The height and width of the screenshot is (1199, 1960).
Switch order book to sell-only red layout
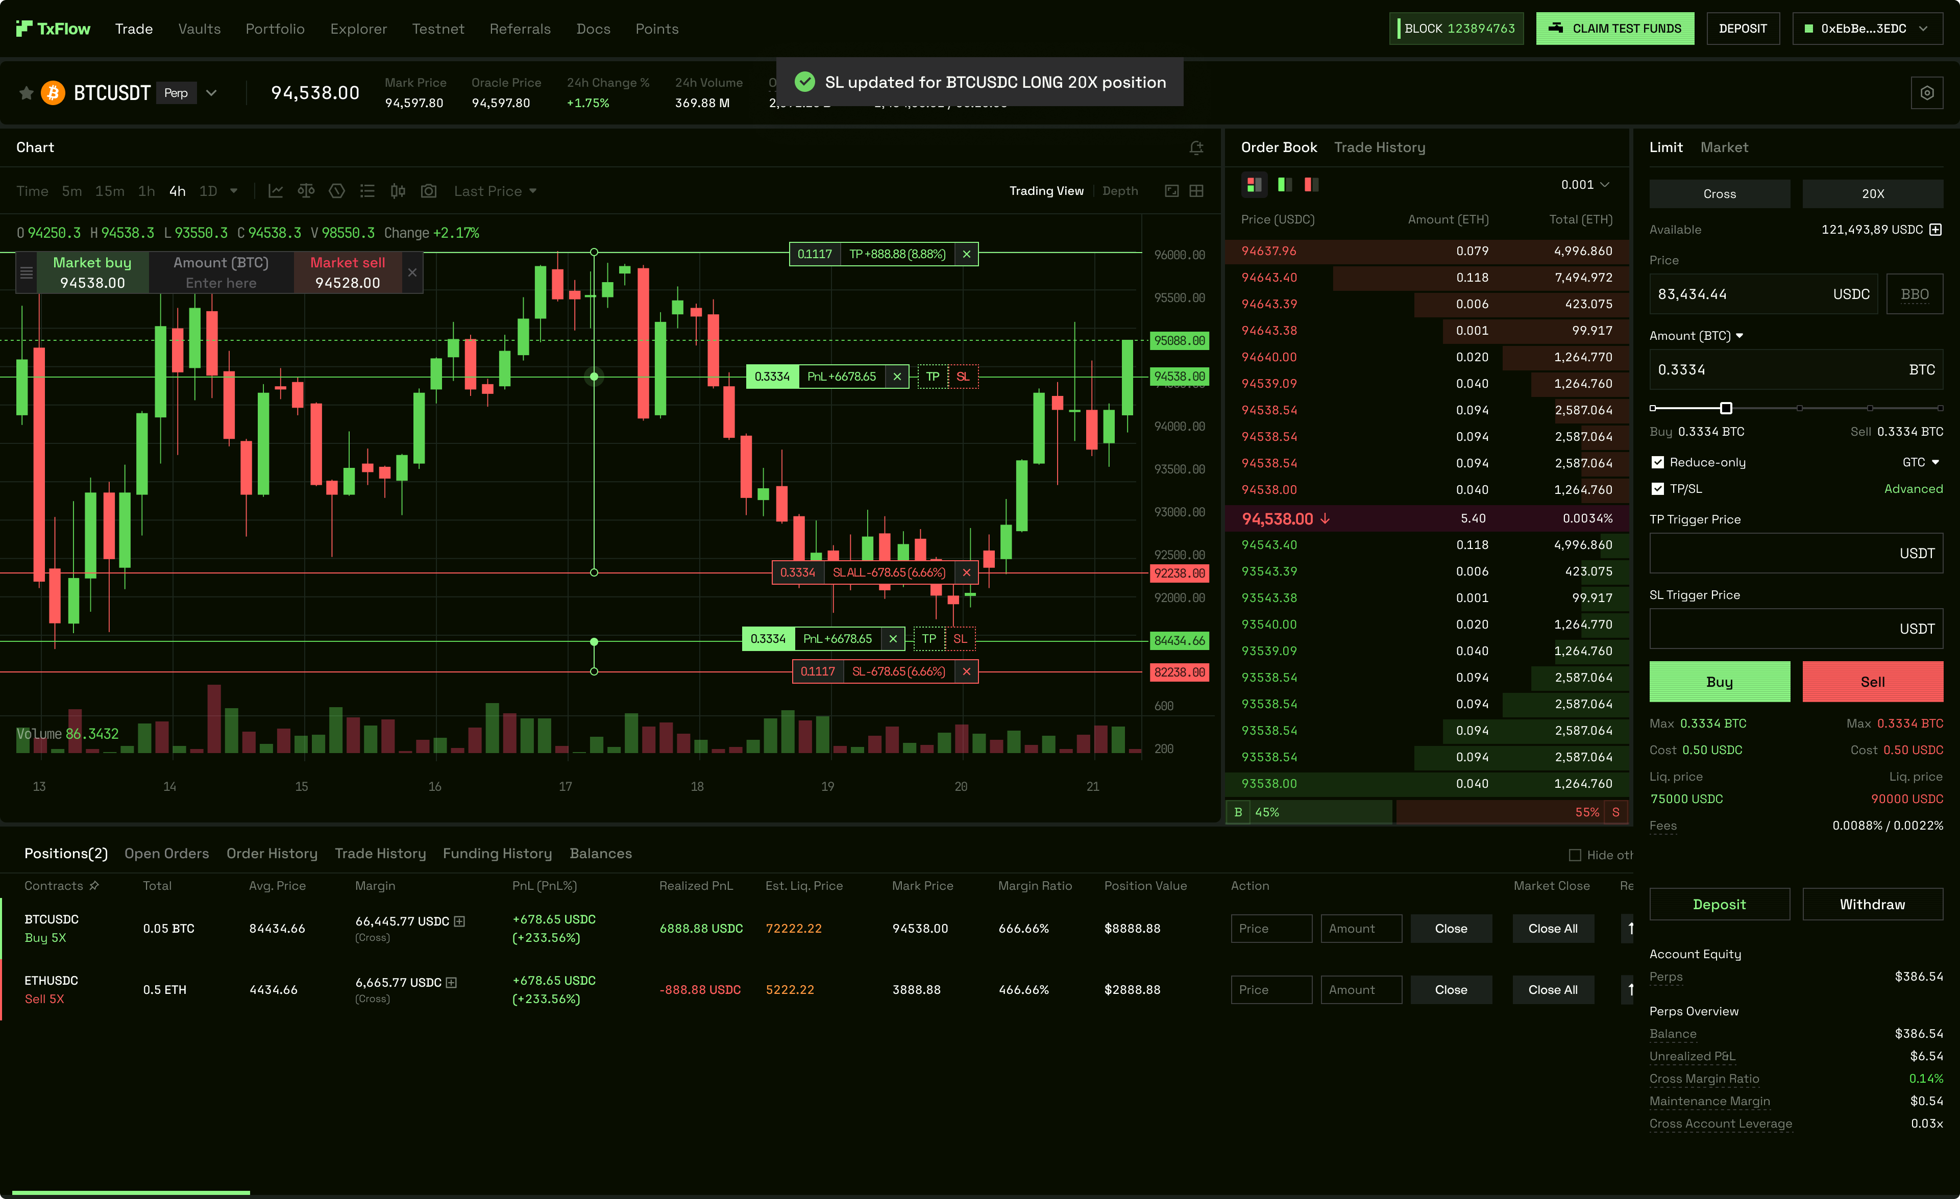point(1310,185)
